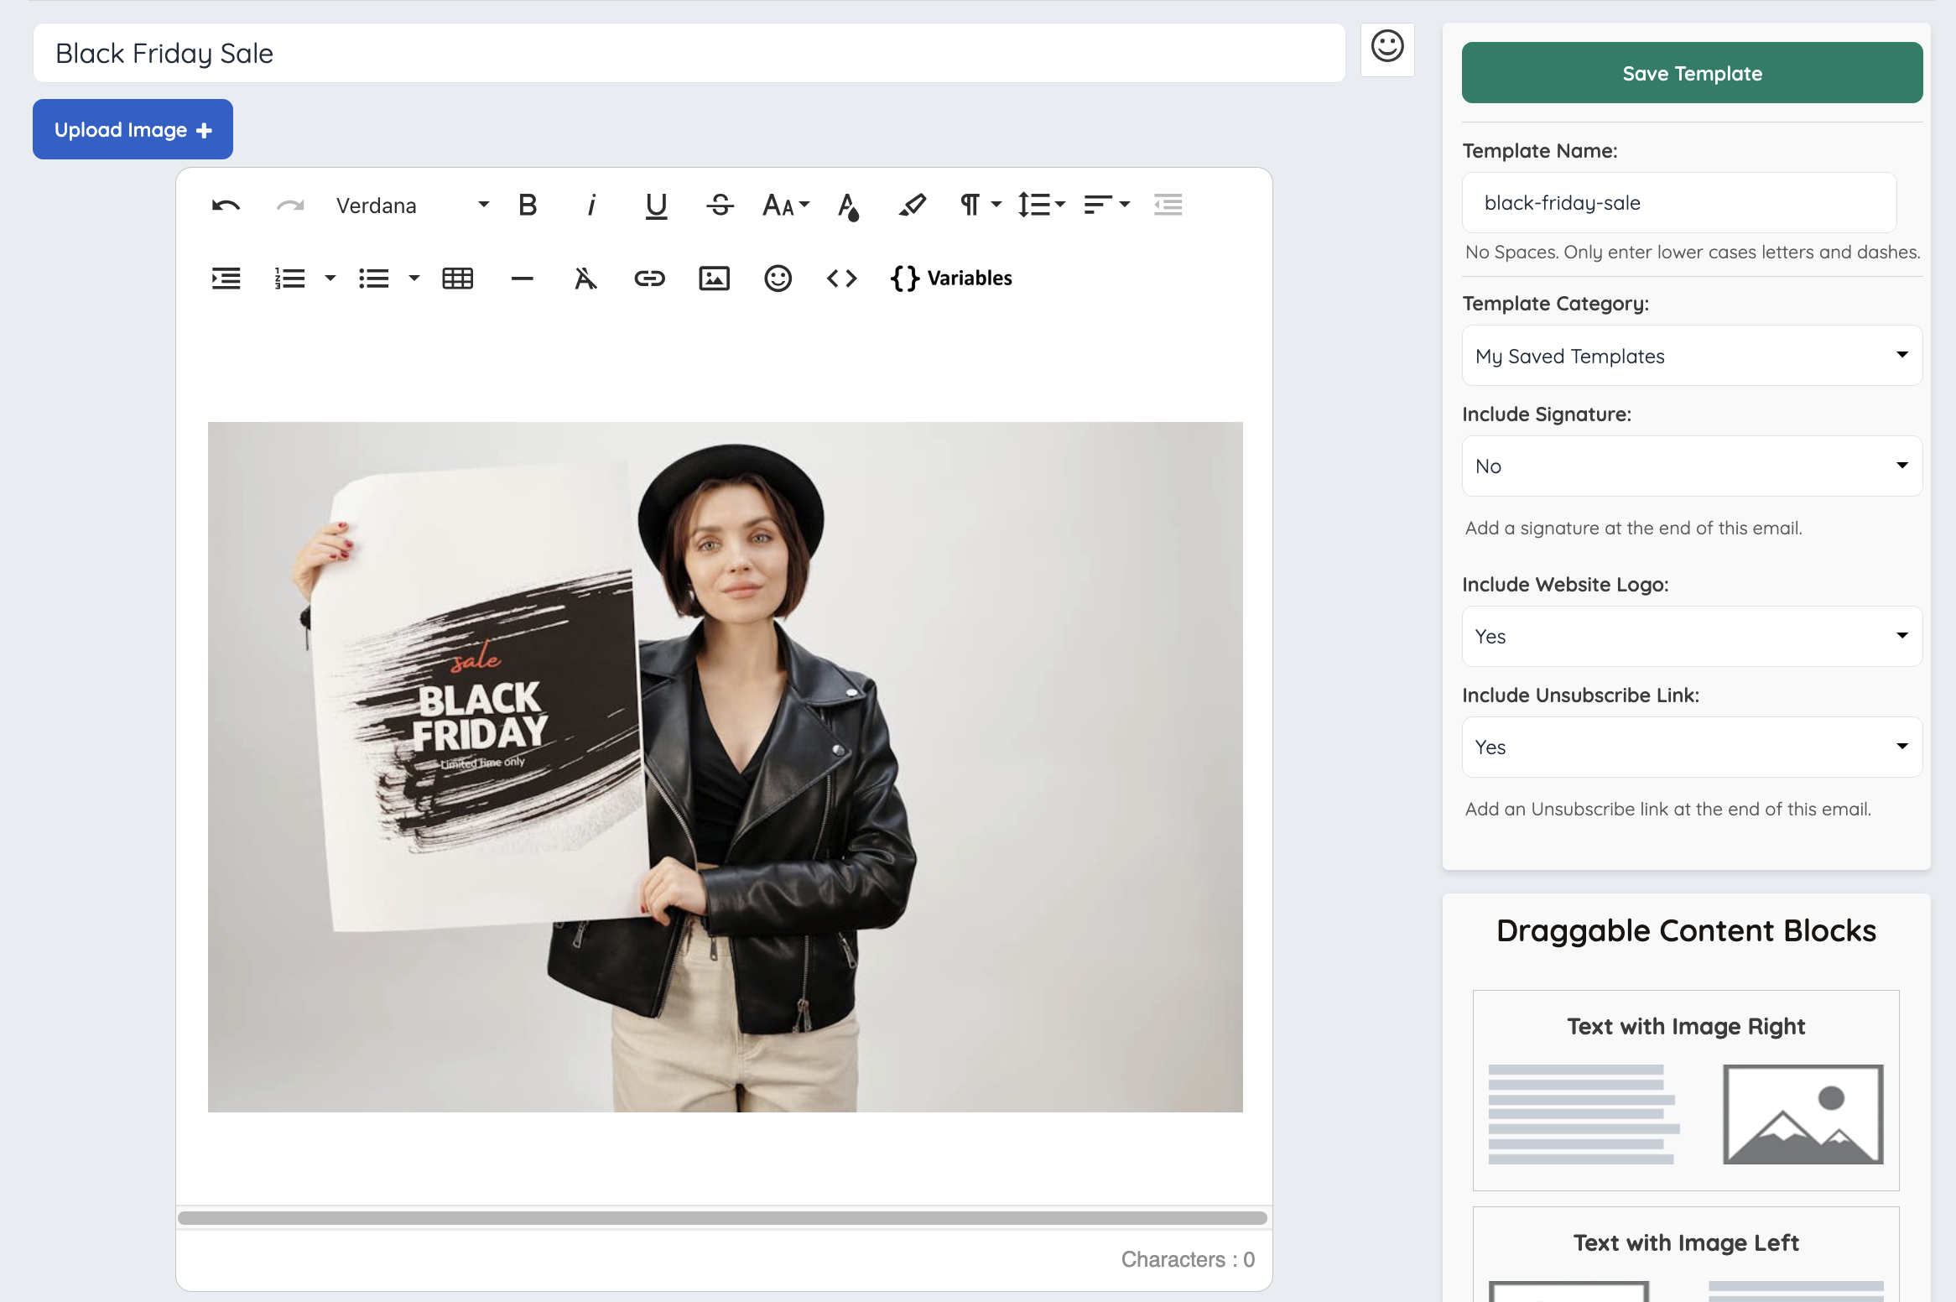The image size is (1956, 1302).
Task: Open Include Unsubscribe Link dropdown
Action: tap(1691, 747)
